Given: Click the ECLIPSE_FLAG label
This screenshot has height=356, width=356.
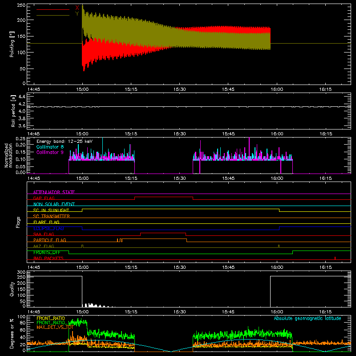Looking at the screenshot, I should point(49,228).
